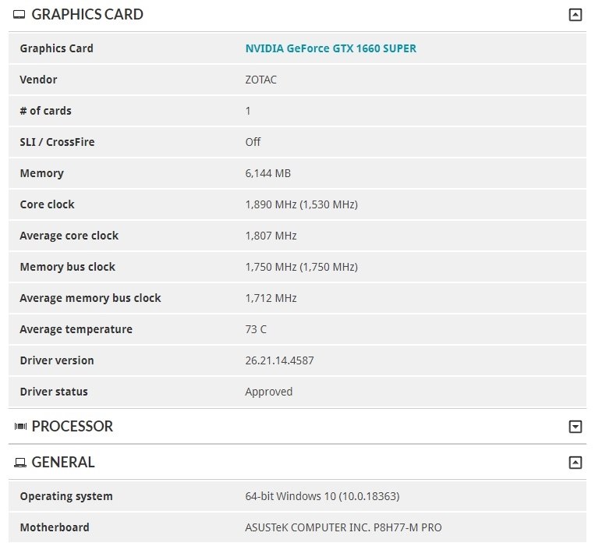Collapse the General section
Screen dimensions: 595x543
click(575, 463)
